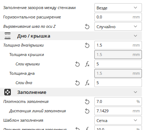
Task: Edit Слои дна value field
Action: [118, 83]
